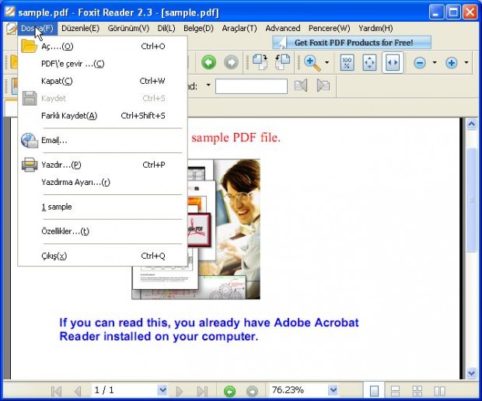Click the vertical scrollbar up arrow
The image size is (482, 401).
pyautogui.click(x=472, y=124)
